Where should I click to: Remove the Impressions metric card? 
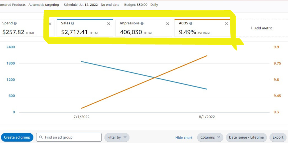point(167,24)
